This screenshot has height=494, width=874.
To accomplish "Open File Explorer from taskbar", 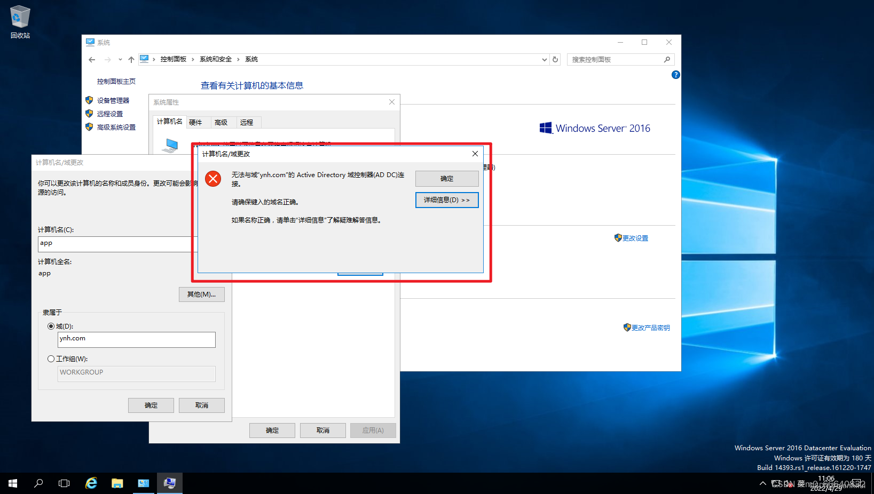I will point(117,483).
